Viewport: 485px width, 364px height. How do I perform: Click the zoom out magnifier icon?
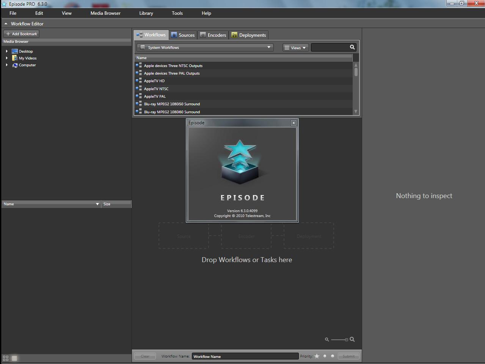(x=327, y=339)
